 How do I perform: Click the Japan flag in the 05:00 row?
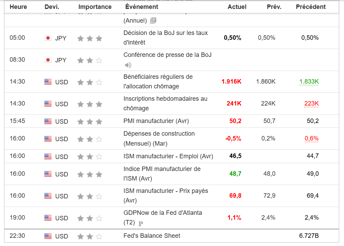[x=48, y=38]
